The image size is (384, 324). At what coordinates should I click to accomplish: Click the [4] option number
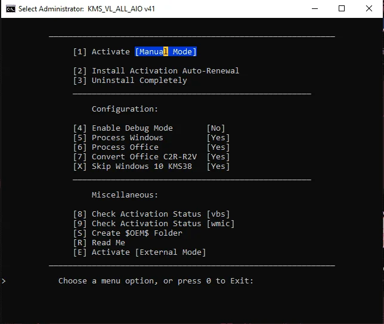tap(80, 128)
